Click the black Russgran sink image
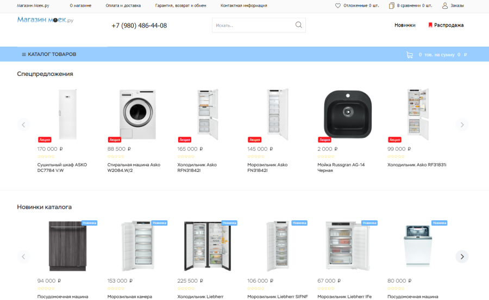Image resolution: width=489 pixels, height=300 pixels. [x=348, y=114]
